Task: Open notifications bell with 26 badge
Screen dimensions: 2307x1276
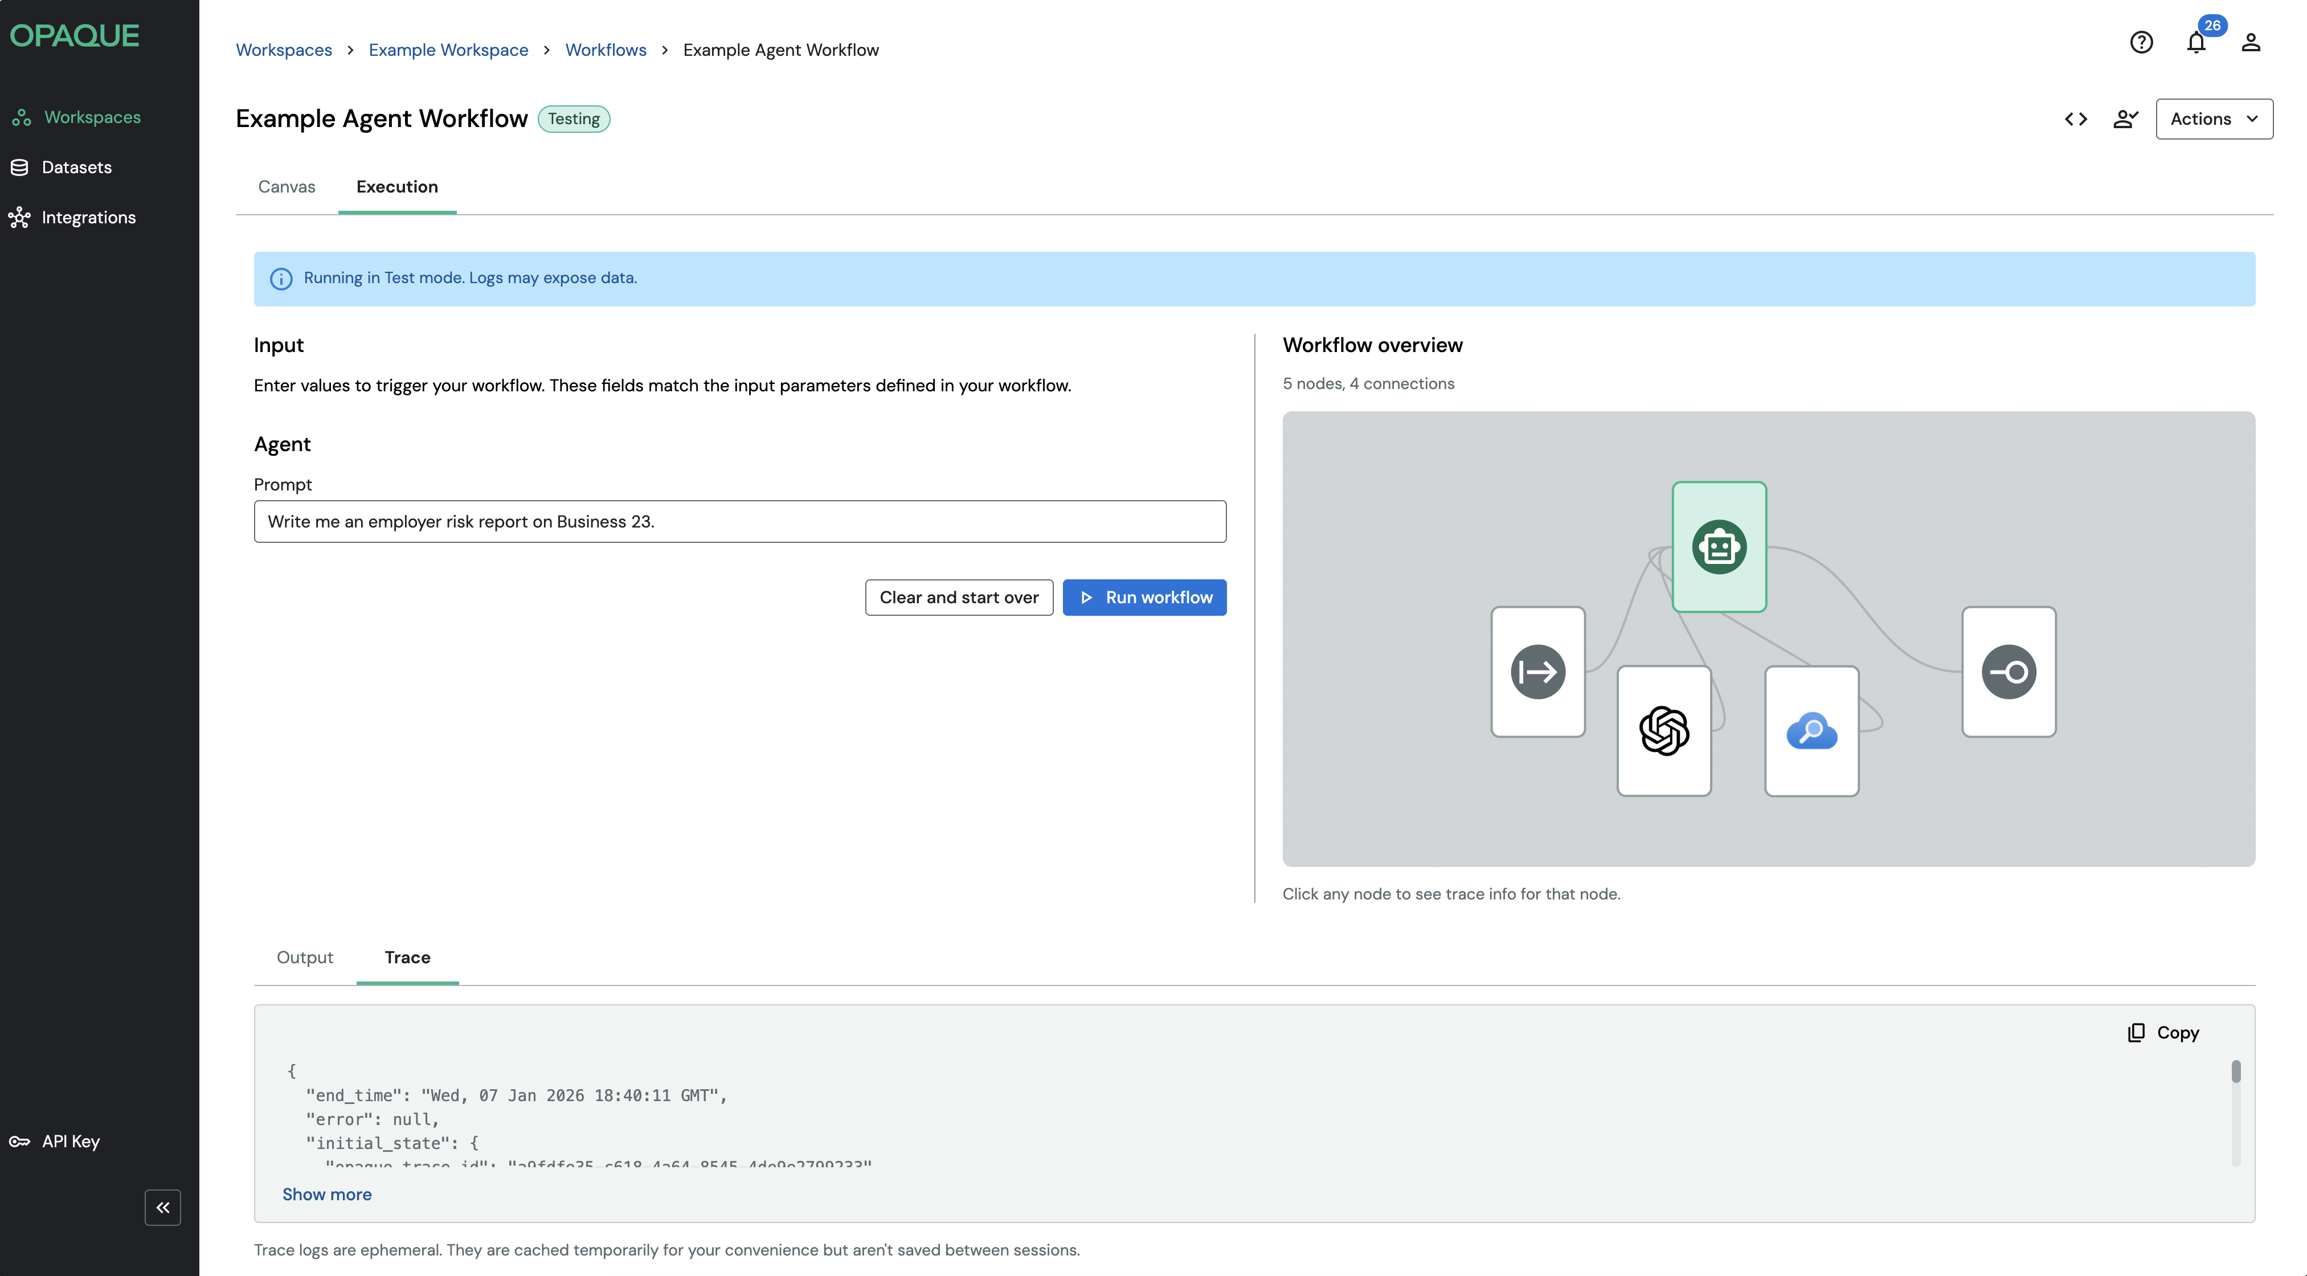Action: pos(2196,42)
